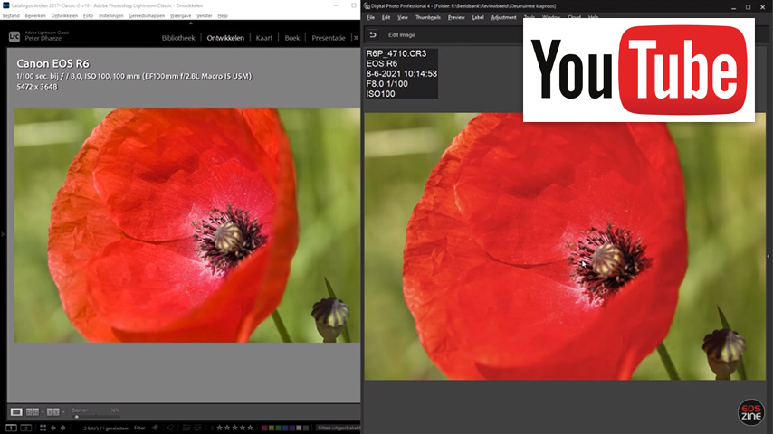Click the Edit Image button
The height and width of the screenshot is (434, 773).
(401, 34)
